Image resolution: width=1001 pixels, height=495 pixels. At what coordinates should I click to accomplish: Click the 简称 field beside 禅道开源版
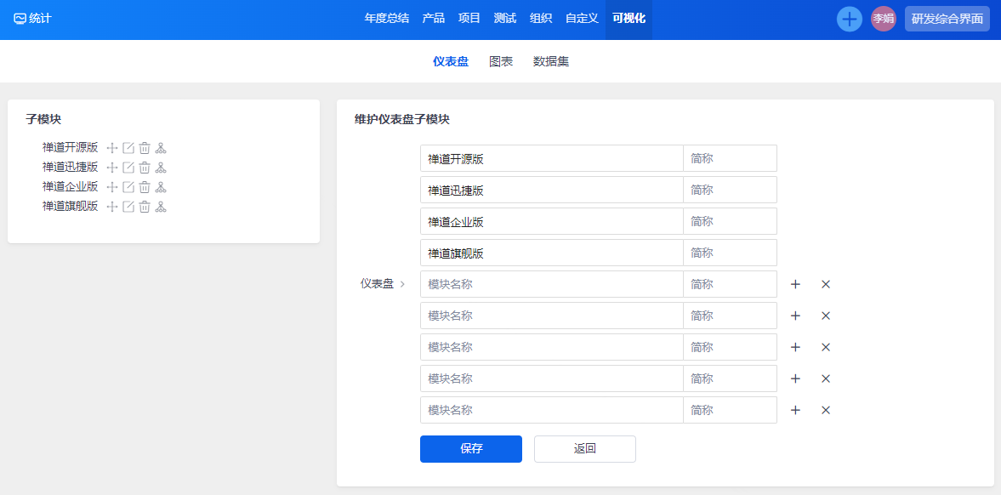pos(730,158)
